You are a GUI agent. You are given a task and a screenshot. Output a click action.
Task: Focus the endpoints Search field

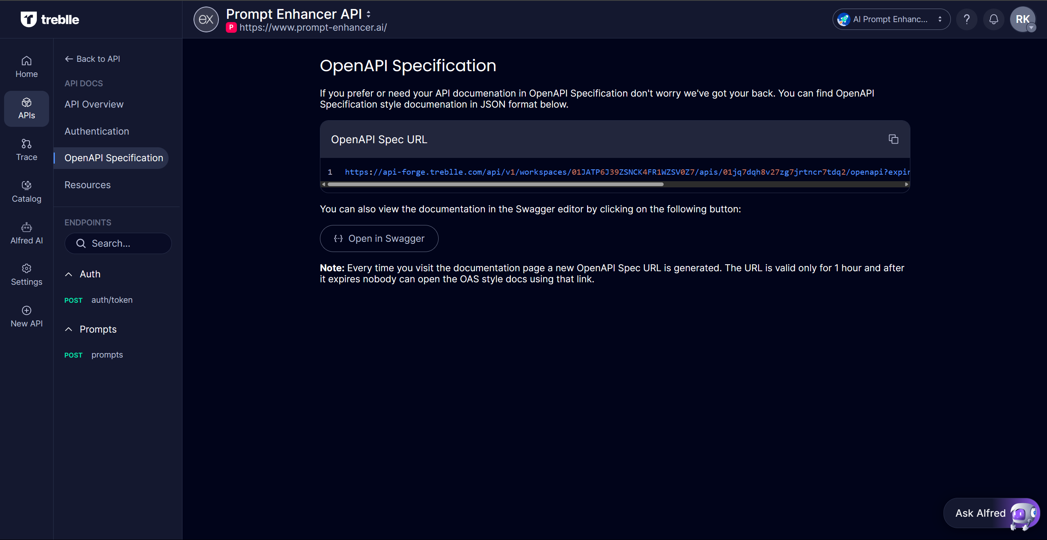pyautogui.click(x=118, y=243)
